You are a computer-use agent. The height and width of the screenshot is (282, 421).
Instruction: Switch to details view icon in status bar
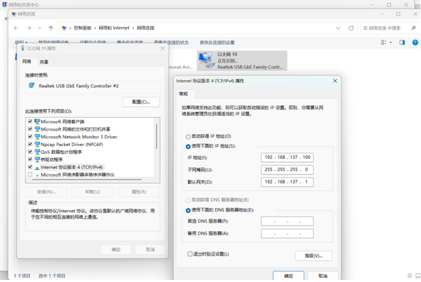coord(410,275)
